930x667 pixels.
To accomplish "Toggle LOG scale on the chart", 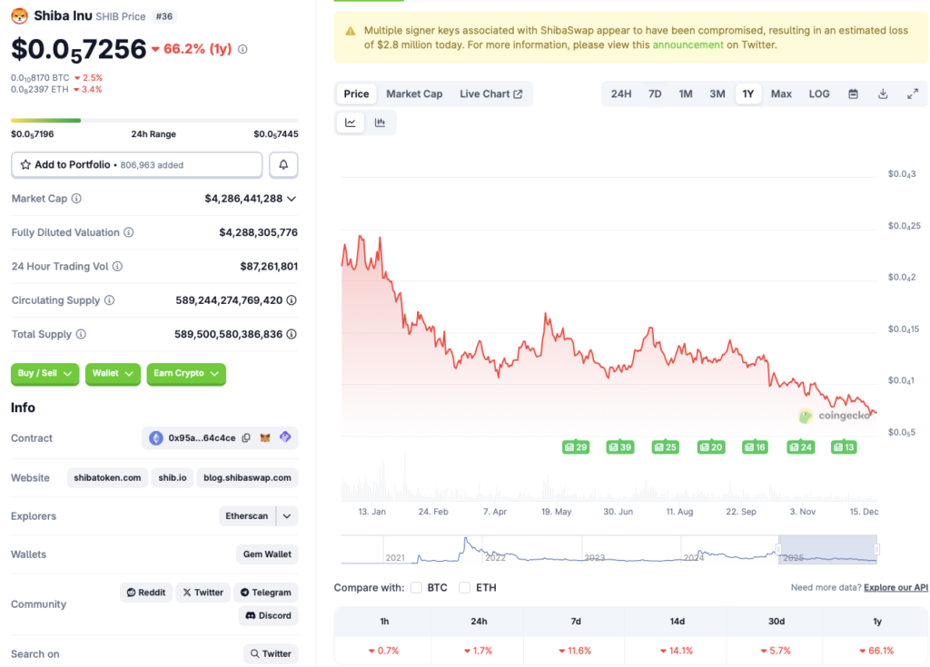I will tap(818, 93).
